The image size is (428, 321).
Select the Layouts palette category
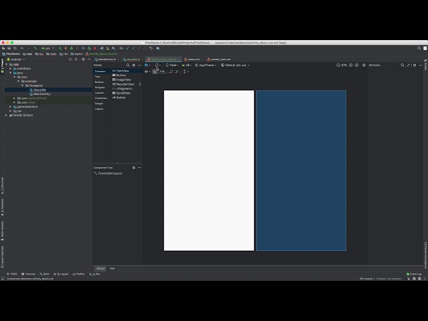click(x=100, y=93)
